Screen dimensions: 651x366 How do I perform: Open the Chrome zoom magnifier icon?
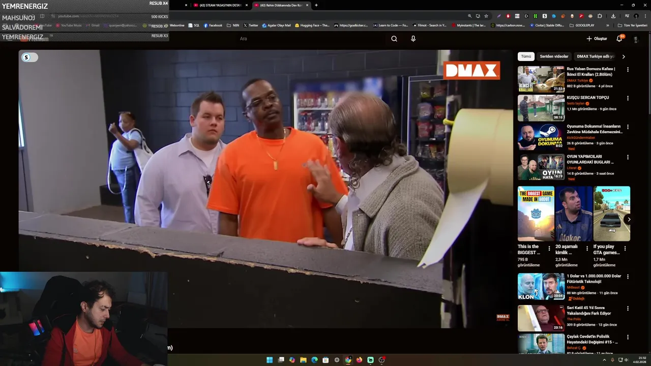click(x=469, y=16)
